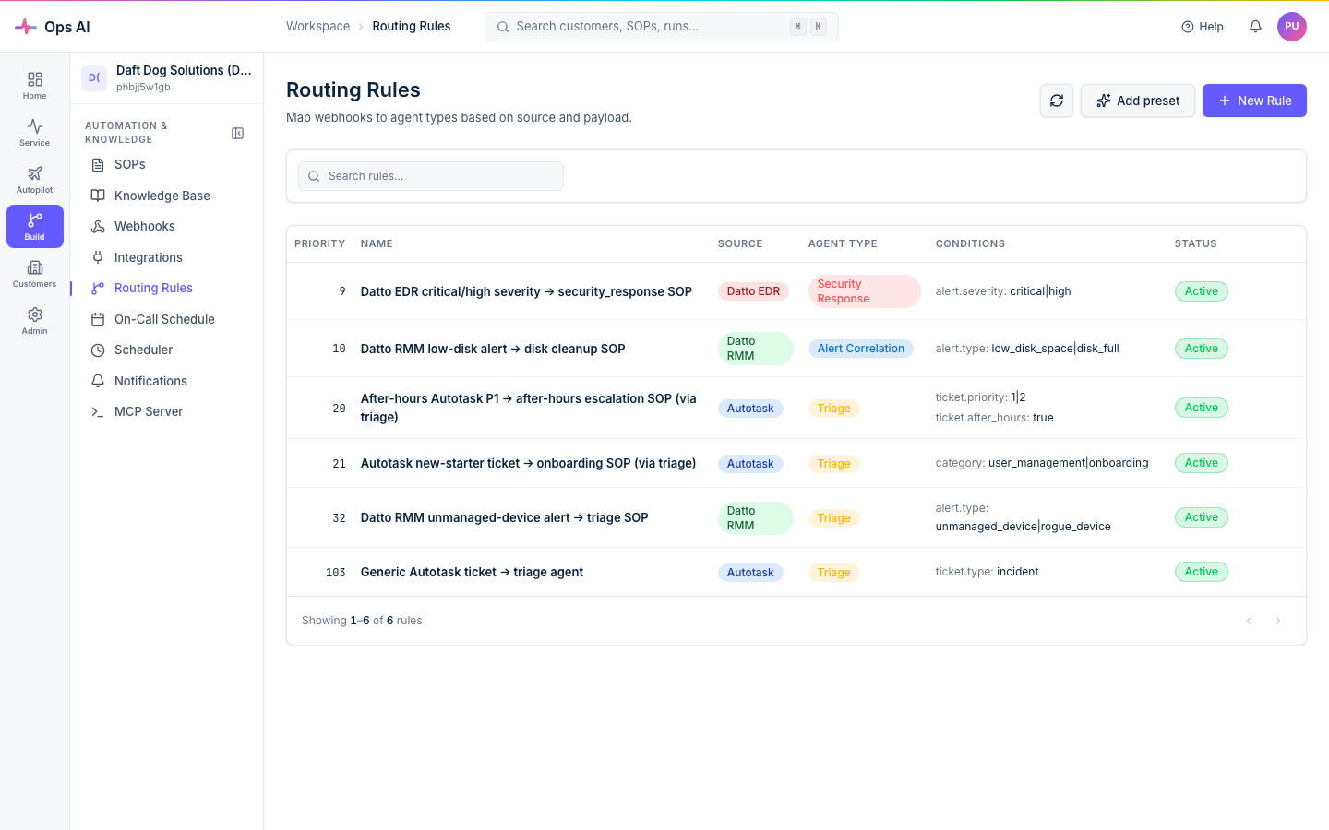Image resolution: width=1329 pixels, height=830 pixels.
Task: Click the alert.severity critical|high condition
Action: coord(1003,291)
